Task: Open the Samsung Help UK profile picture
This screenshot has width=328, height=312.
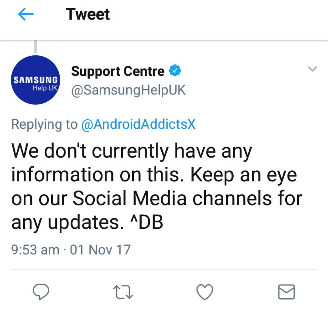Action: 36,80
